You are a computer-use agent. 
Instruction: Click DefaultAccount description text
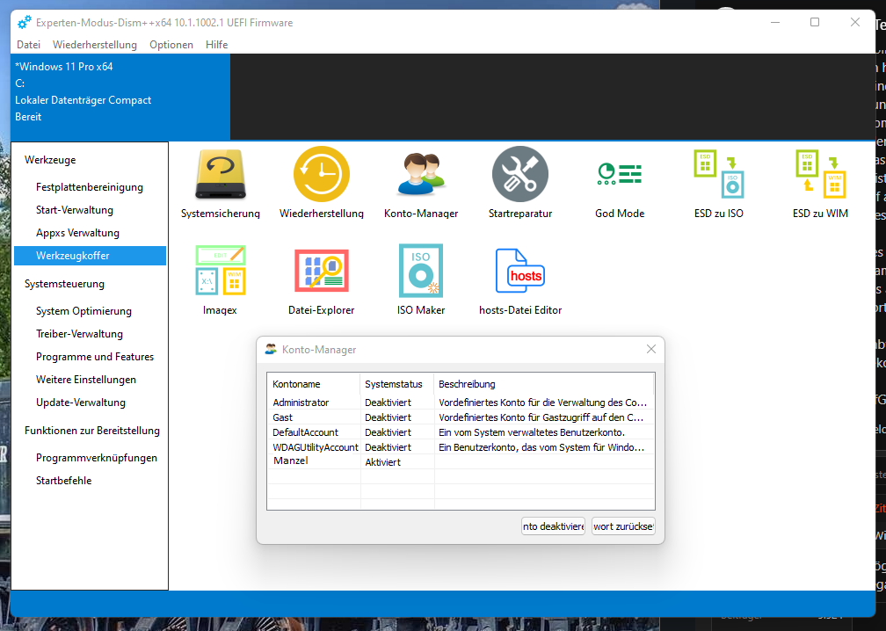(x=532, y=432)
